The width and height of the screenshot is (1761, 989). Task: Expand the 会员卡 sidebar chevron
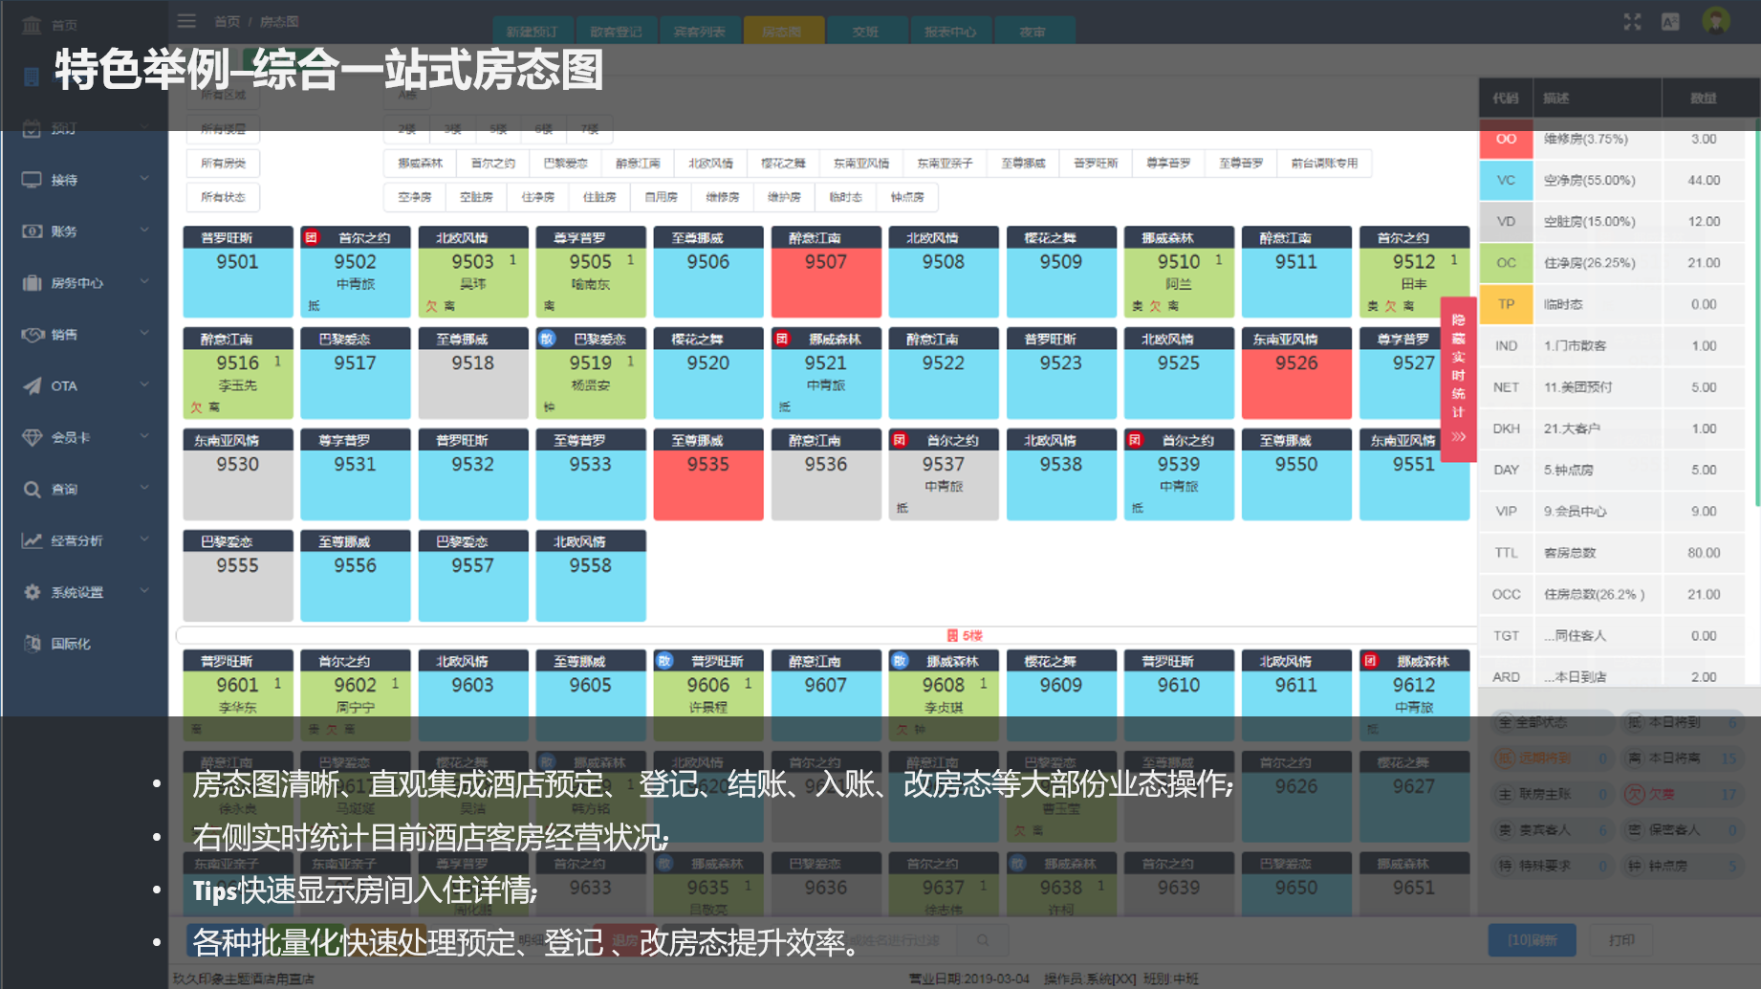pos(144,437)
